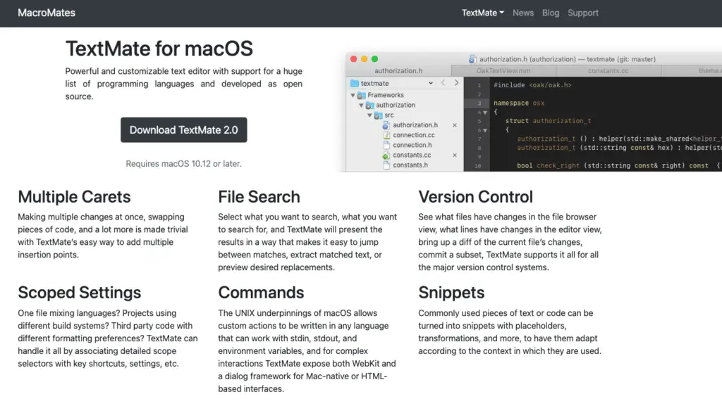The image size is (722, 406).
Task: Click the MacroMates brand logo
Action: point(47,13)
